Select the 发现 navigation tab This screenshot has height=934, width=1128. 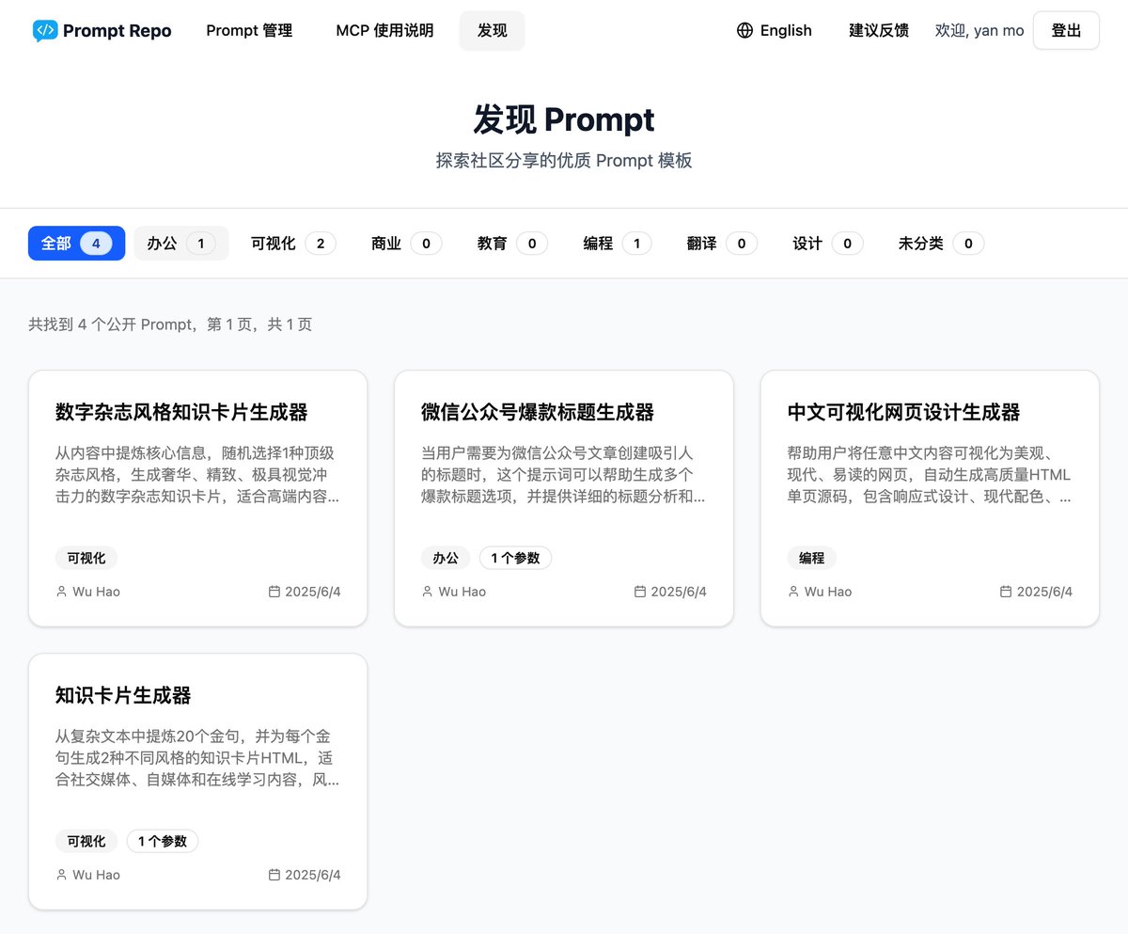[492, 30]
